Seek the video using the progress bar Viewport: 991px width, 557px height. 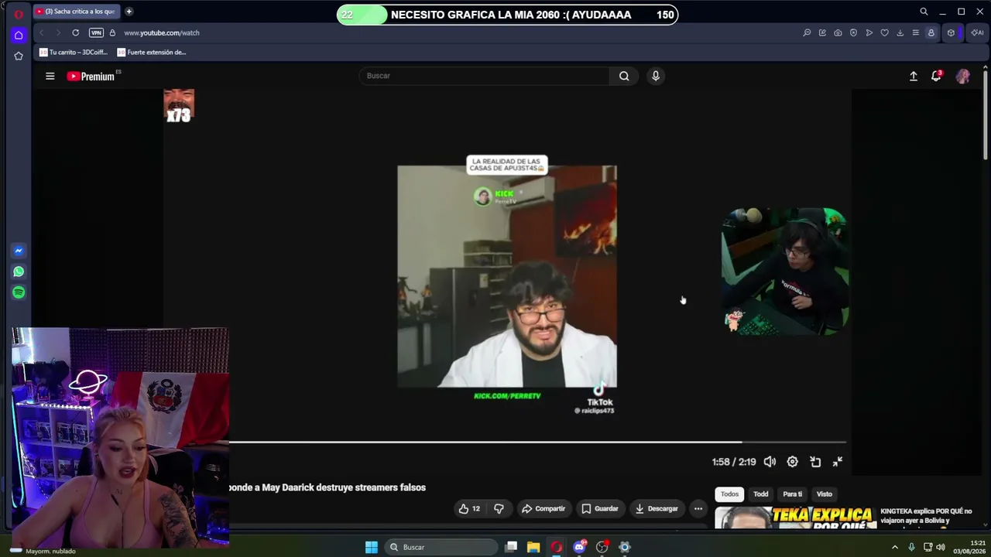point(537,443)
